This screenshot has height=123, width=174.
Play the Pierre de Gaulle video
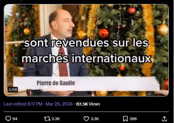tap(86, 50)
